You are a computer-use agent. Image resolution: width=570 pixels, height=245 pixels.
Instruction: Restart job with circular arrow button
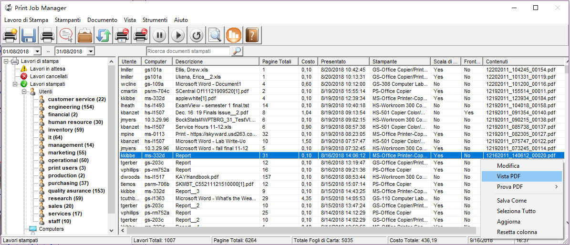[197, 36]
